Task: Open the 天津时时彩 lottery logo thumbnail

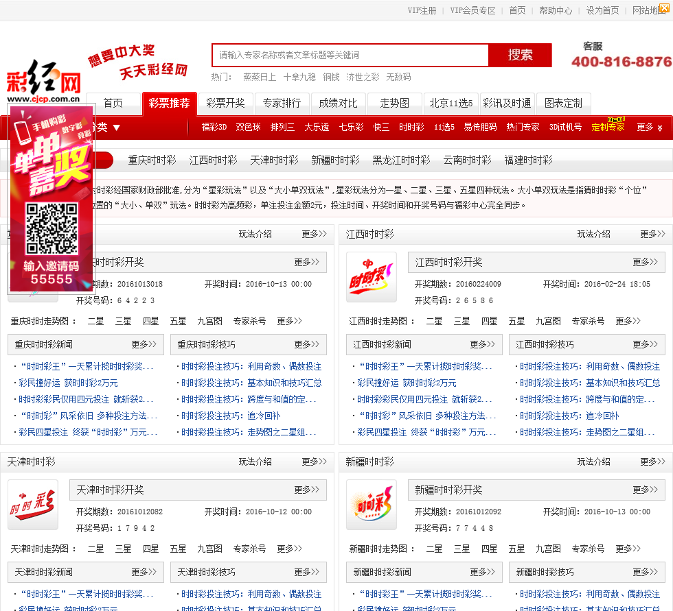Action: (x=33, y=504)
